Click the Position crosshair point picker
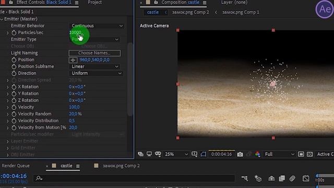 73,60
